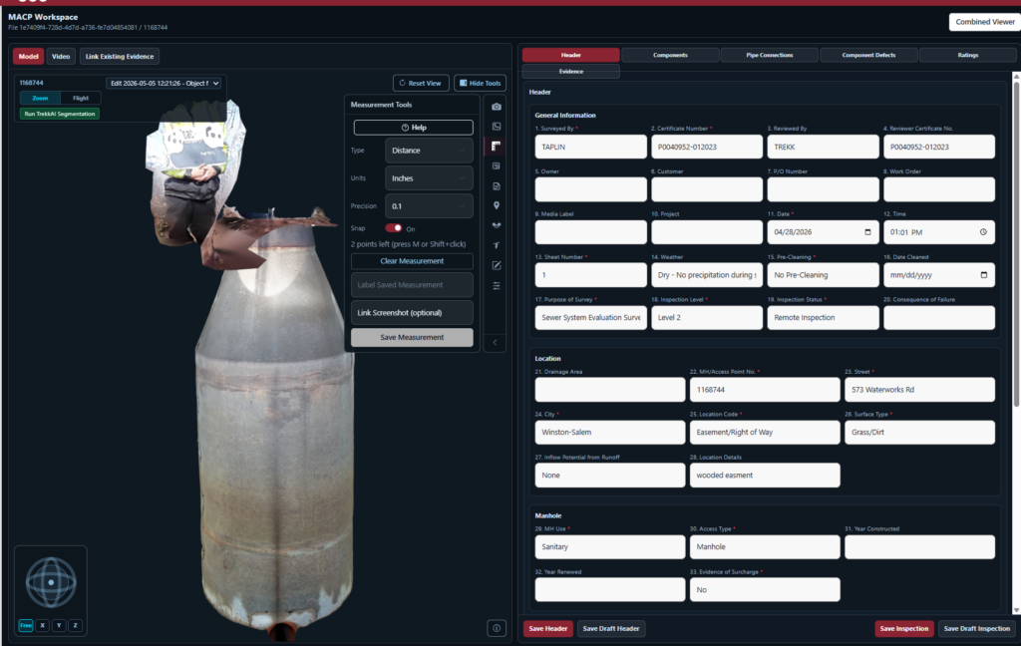Image resolution: width=1021 pixels, height=646 pixels.
Task: Click the Street field with 573 Waterworks Rd
Action: tap(919, 390)
